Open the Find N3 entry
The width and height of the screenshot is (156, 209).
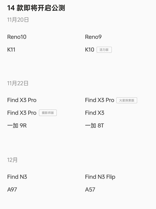pyautogui.click(x=17, y=177)
